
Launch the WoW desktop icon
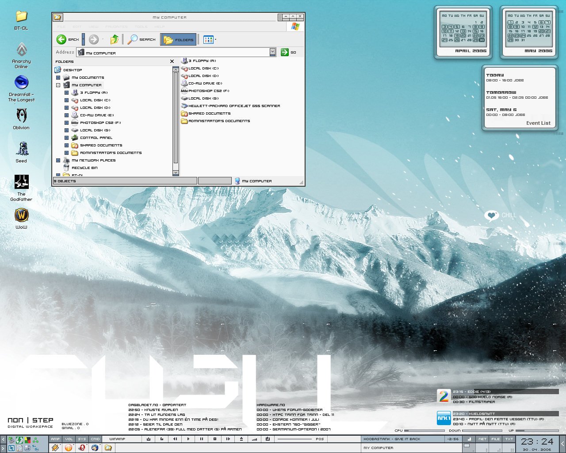[21, 215]
